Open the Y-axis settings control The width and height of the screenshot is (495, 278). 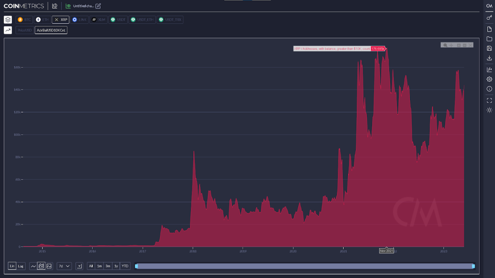tap(79, 266)
